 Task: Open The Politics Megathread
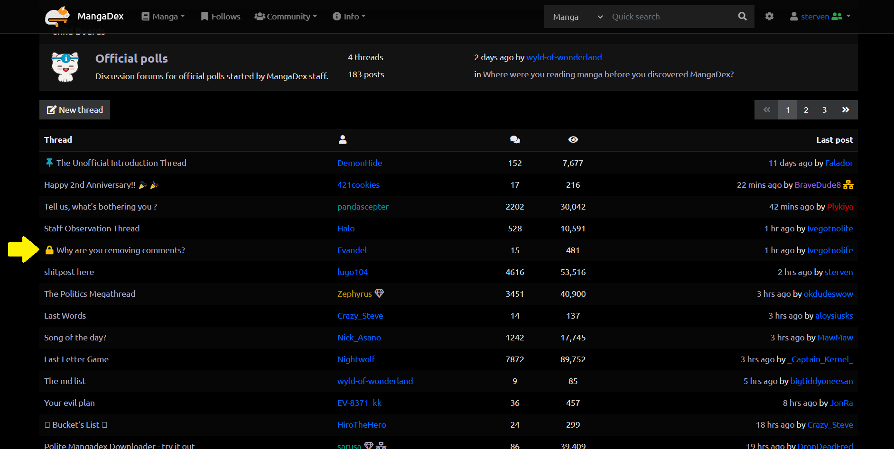coord(90,294)
